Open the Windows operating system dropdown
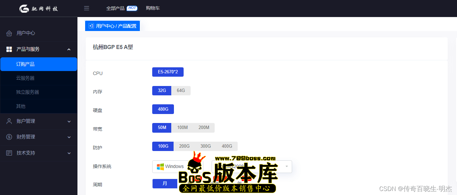 170,167
